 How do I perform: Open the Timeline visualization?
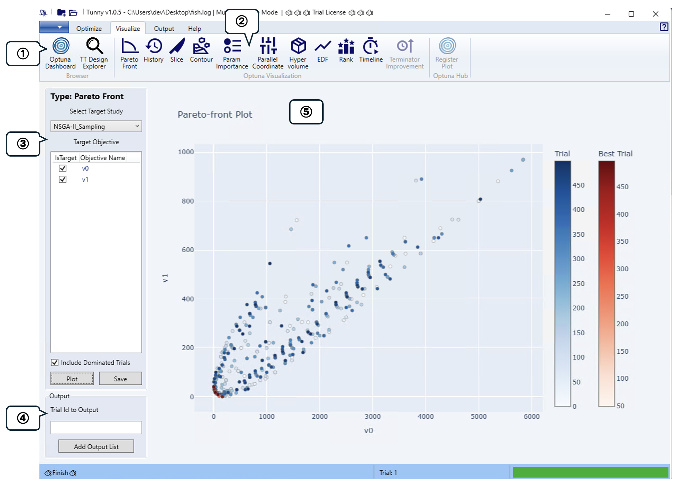click(x=371, y=50)
